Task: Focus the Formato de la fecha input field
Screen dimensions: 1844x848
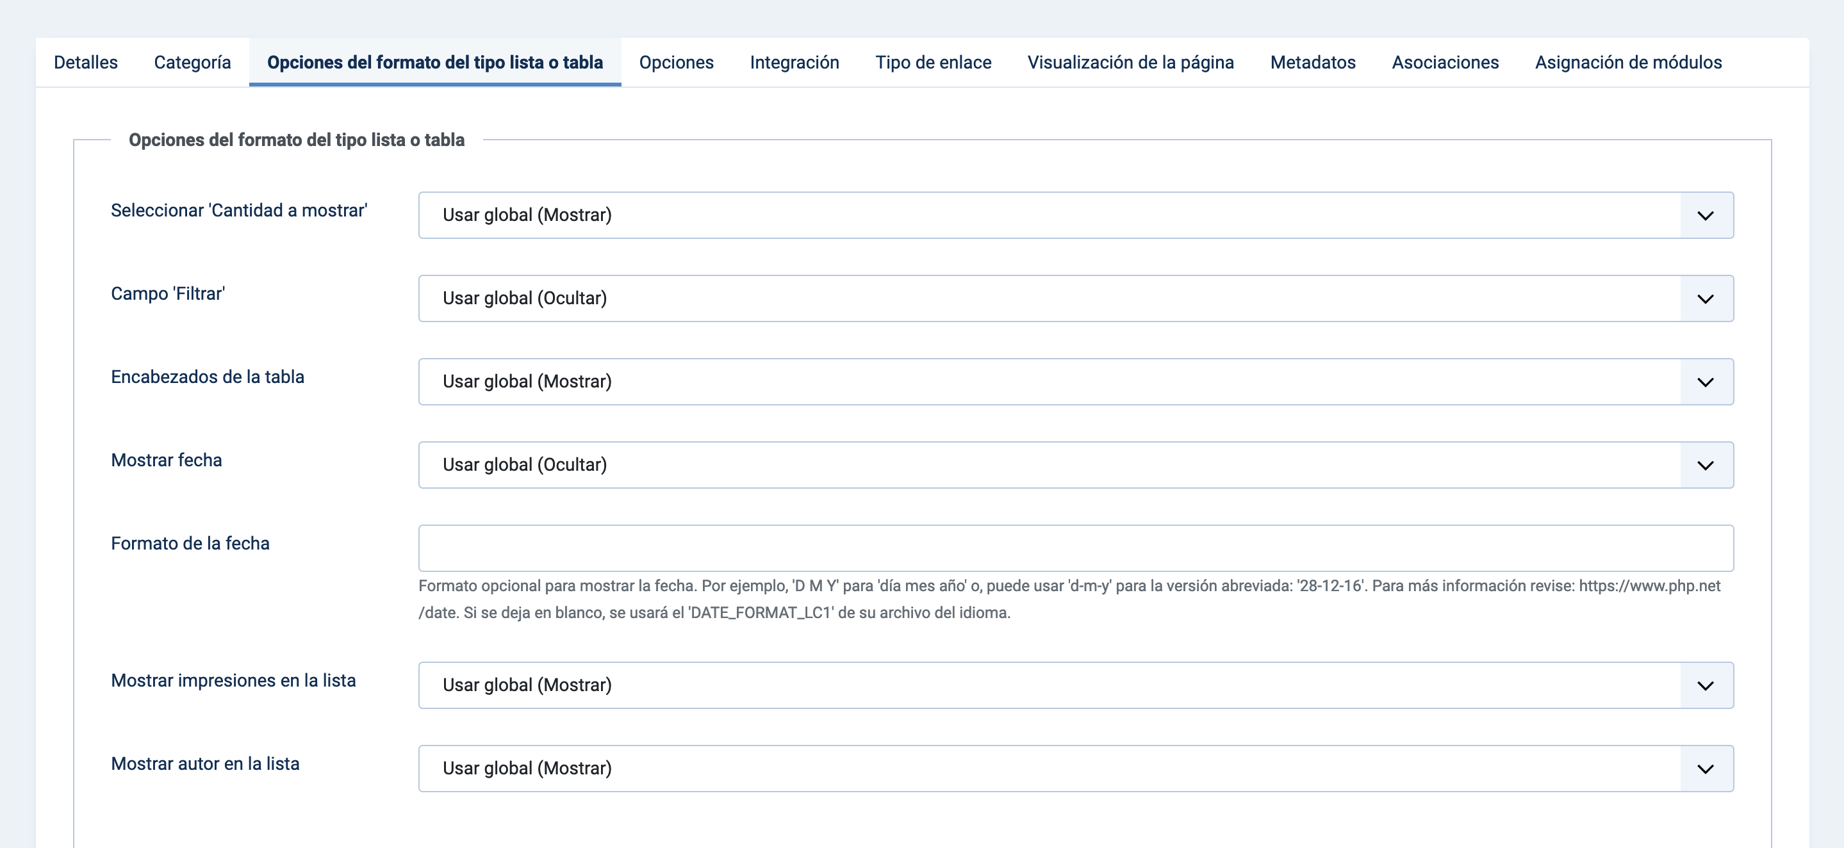Action: [x=1076, y=548]
